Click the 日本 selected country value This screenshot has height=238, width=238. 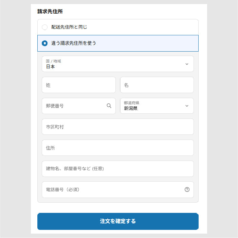tap(50, 67)
